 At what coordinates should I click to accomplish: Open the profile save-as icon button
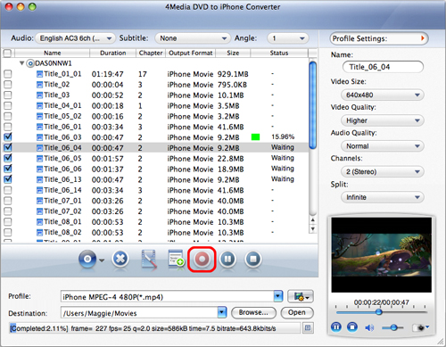(301, 296)
